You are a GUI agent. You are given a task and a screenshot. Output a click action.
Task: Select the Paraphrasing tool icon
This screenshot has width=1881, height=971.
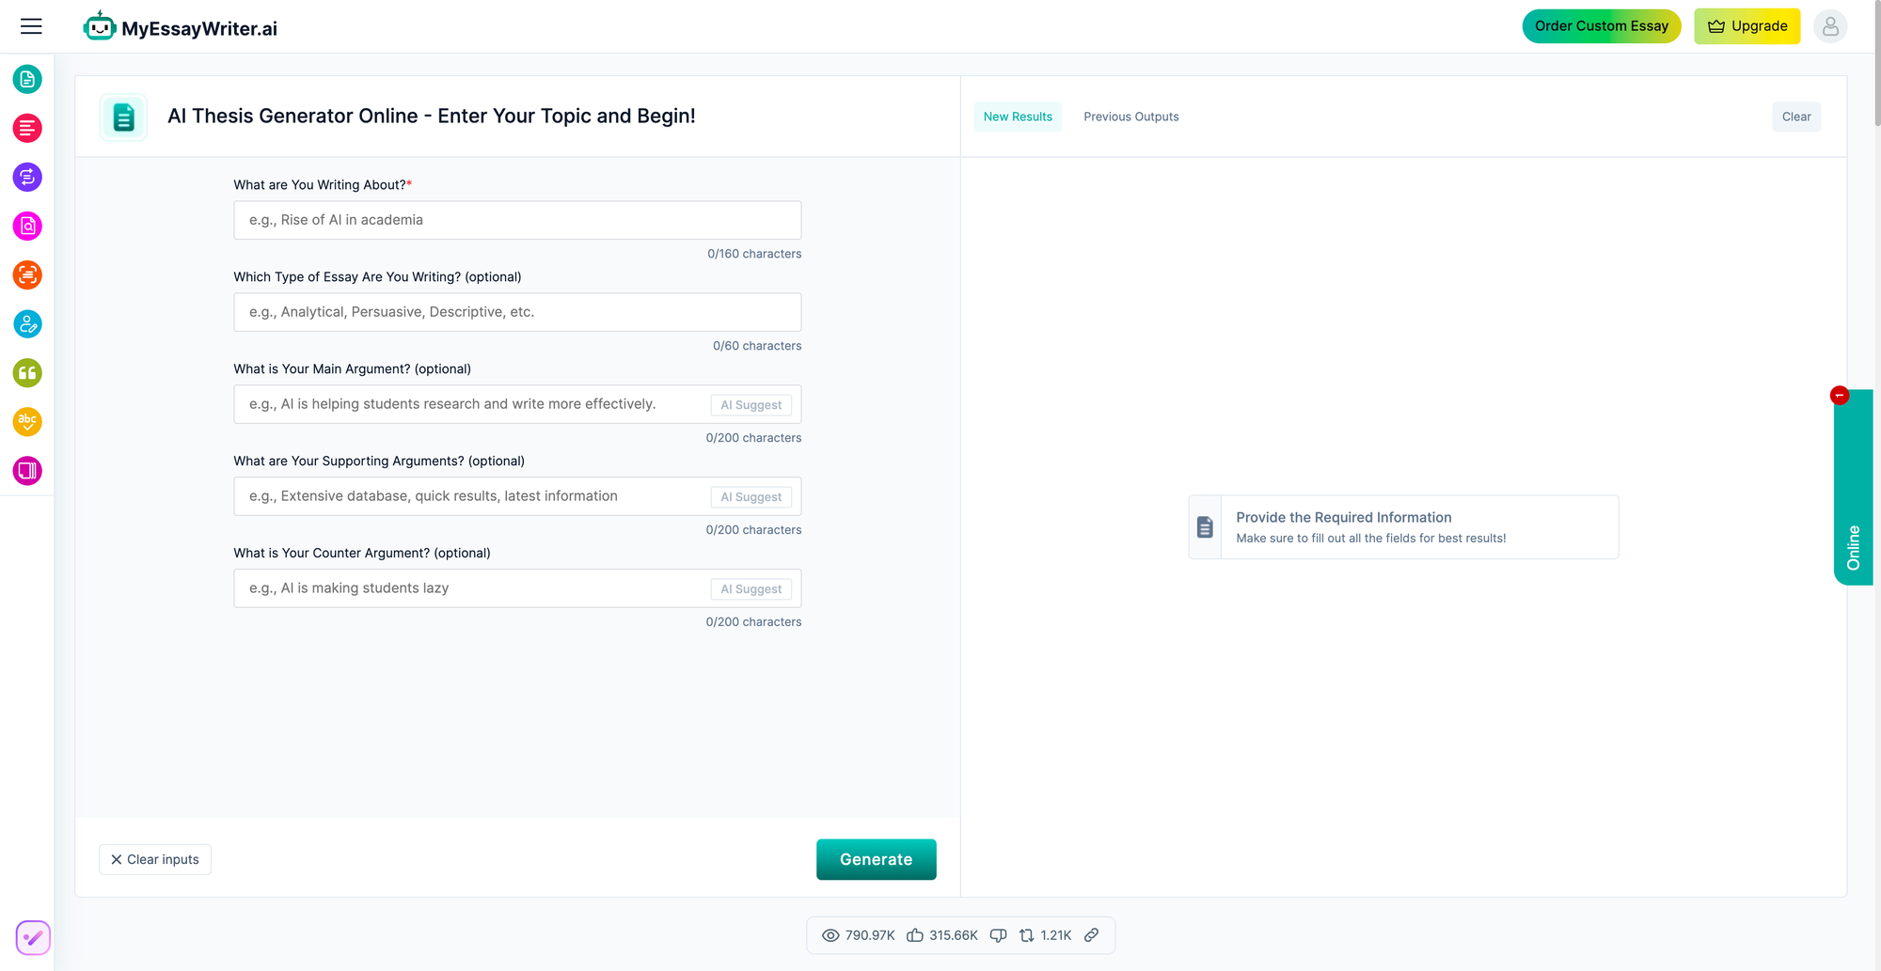point(27,177)
